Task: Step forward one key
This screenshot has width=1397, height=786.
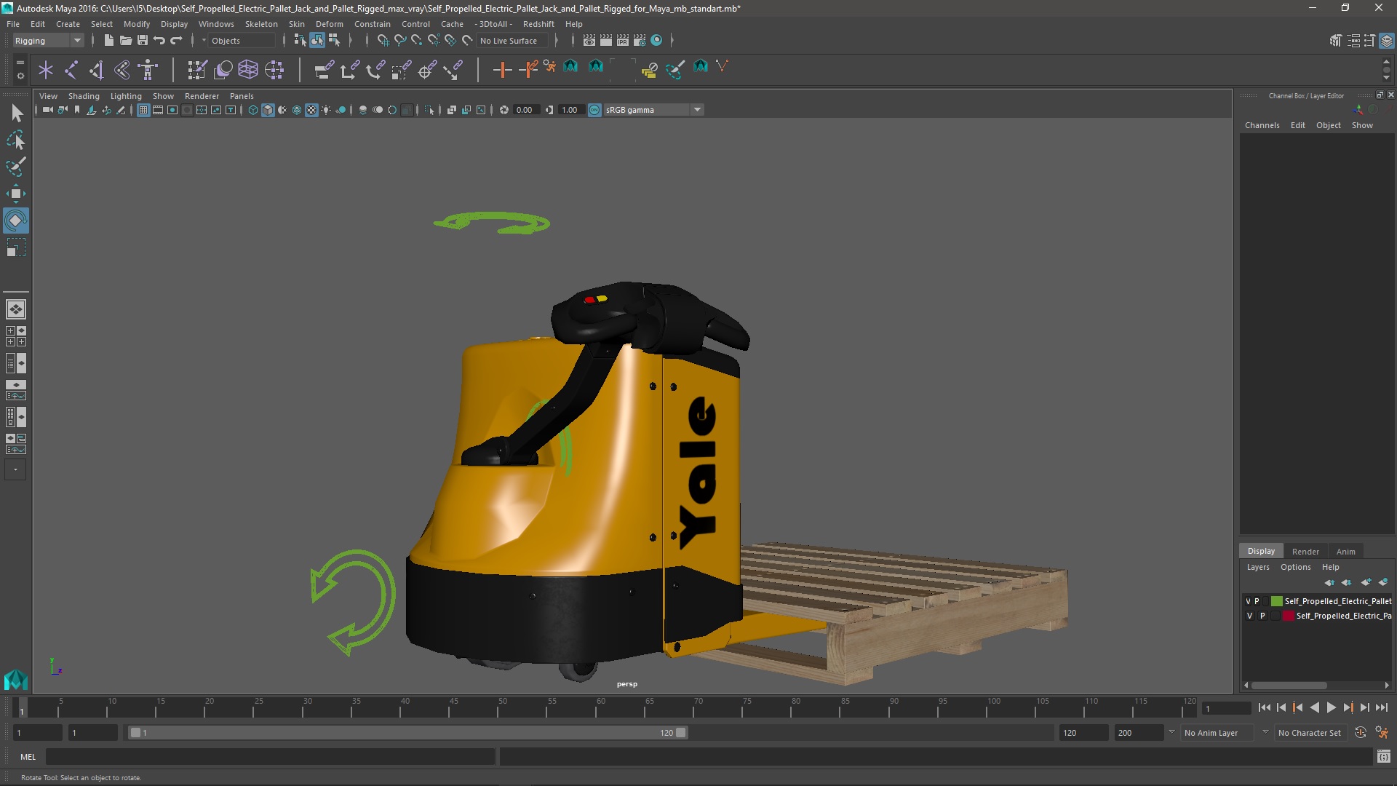Action: pyautogui.click(x=1348, y=707)
